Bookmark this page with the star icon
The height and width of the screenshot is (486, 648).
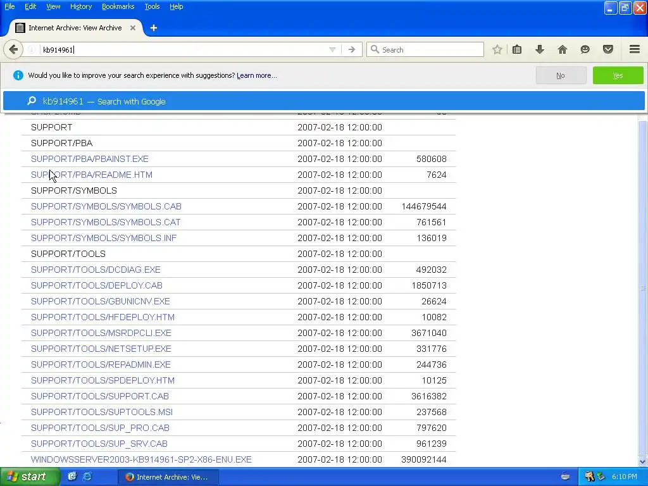[497, 49]
